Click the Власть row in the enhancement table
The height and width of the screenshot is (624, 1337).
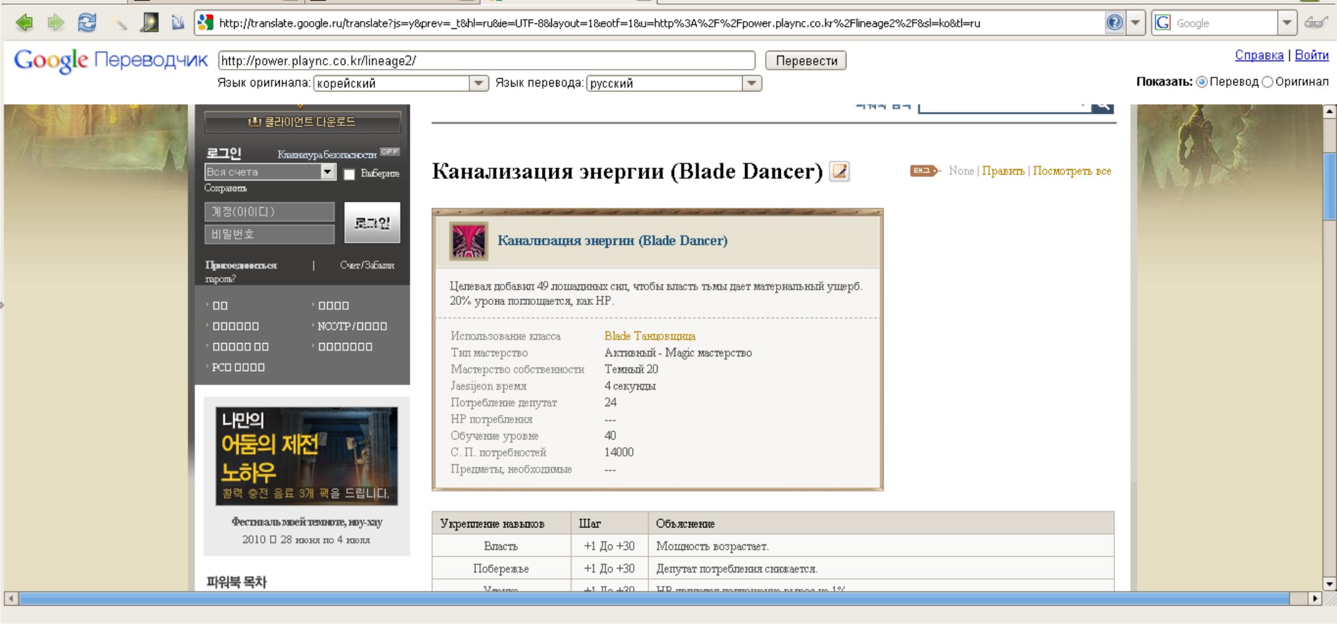tap(773, 546)
